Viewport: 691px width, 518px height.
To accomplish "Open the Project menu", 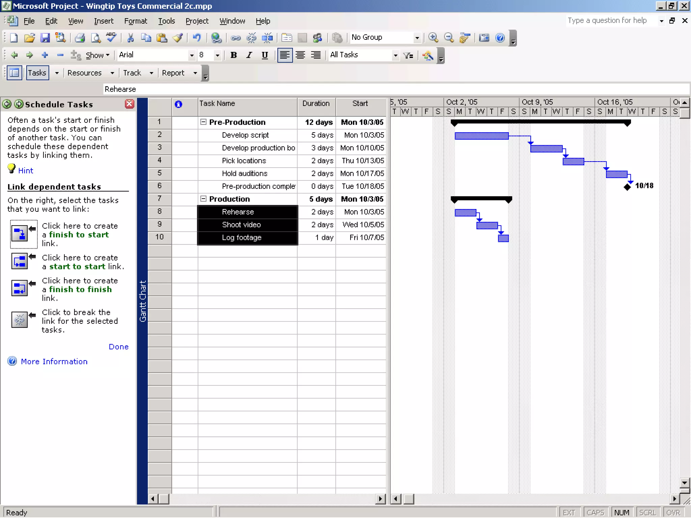I will coord(197,21).
